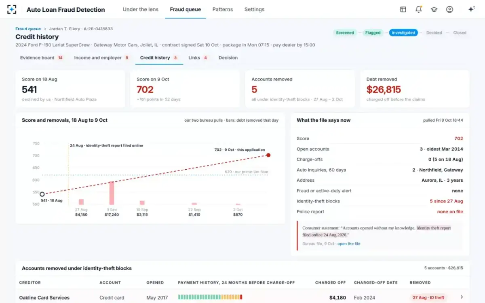This screenshot has height=303, width=485.
Task: Click '2 · Northfield, Gateway' inquiries value
Action: click(x=438, y=170)
